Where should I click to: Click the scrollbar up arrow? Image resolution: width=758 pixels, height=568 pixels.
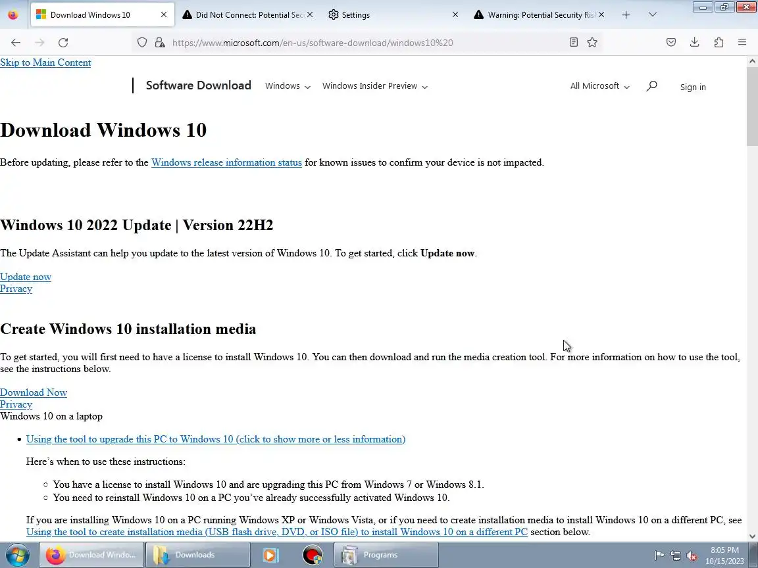pos(752,61)
